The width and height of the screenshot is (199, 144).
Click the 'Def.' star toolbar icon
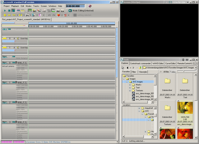35,11
